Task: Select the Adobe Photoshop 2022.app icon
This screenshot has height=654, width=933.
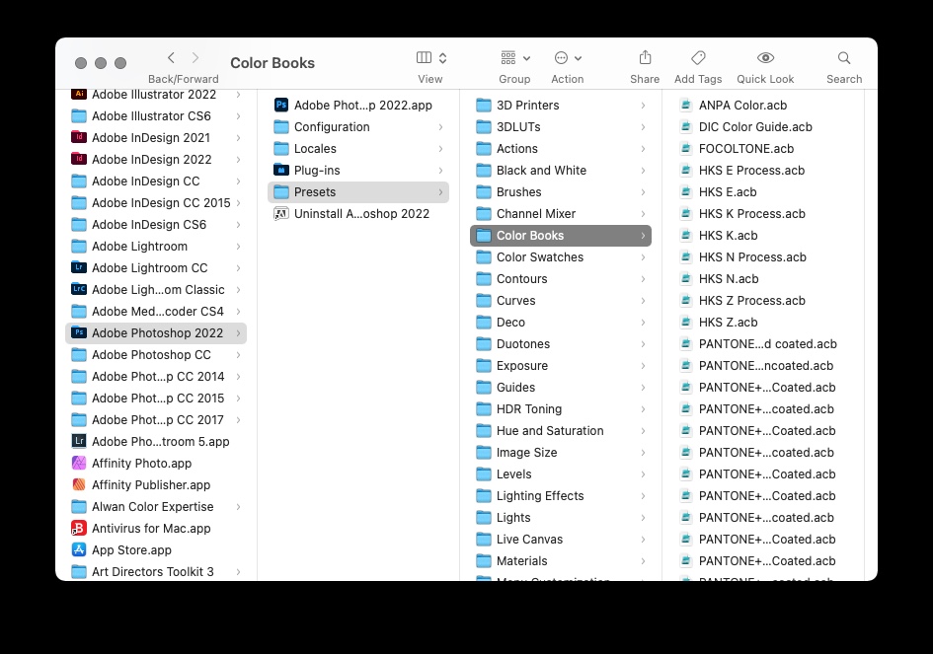Action: tap(280, 106)
